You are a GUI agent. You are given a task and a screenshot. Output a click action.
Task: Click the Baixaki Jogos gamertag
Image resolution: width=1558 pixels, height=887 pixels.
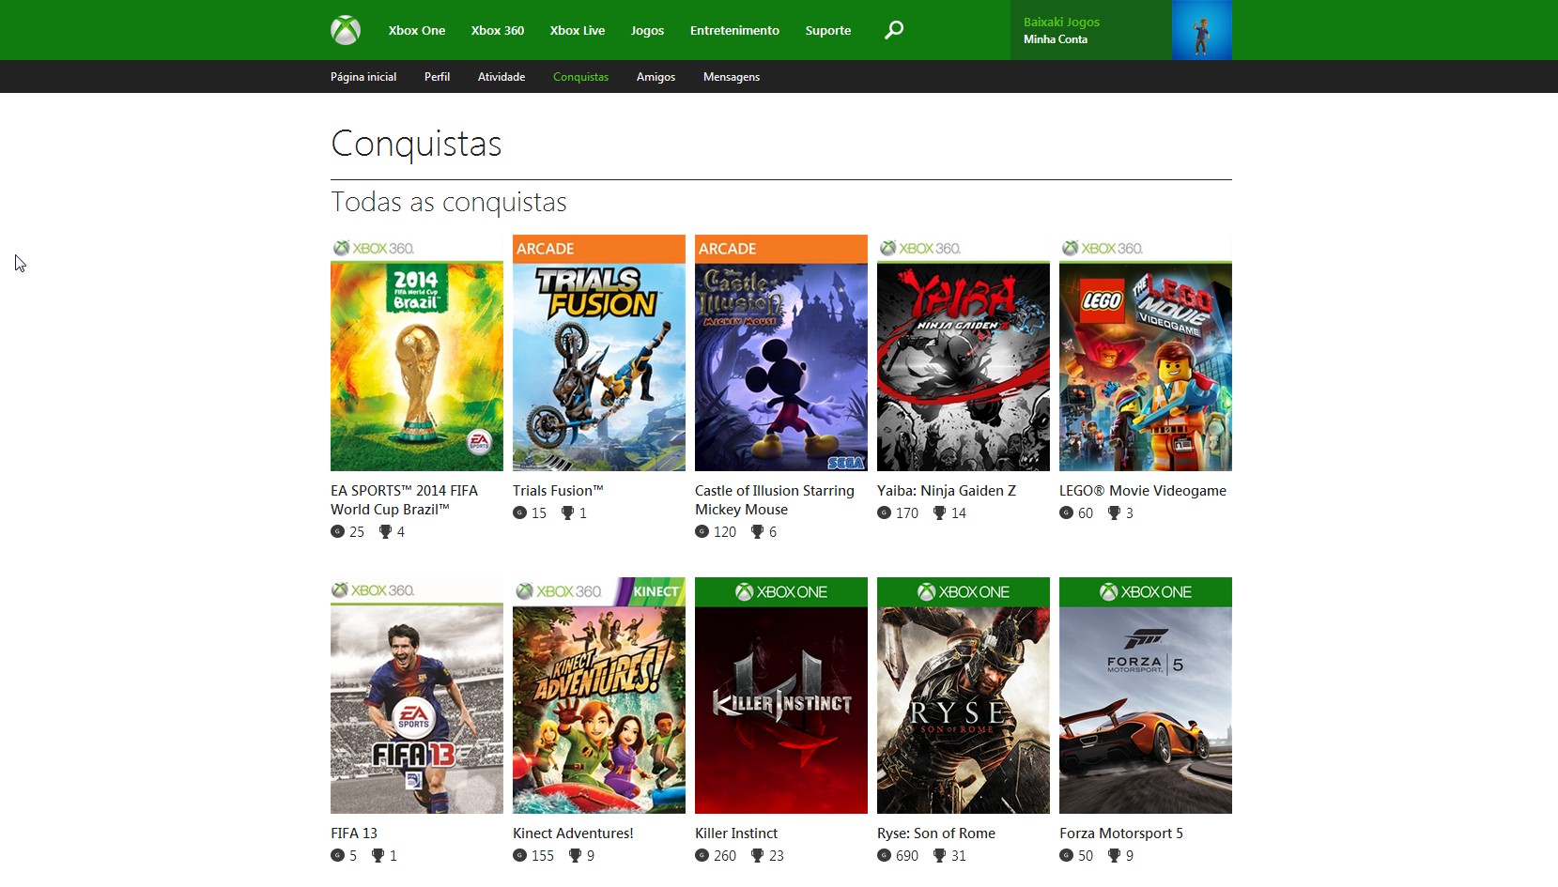point(1061,22)
